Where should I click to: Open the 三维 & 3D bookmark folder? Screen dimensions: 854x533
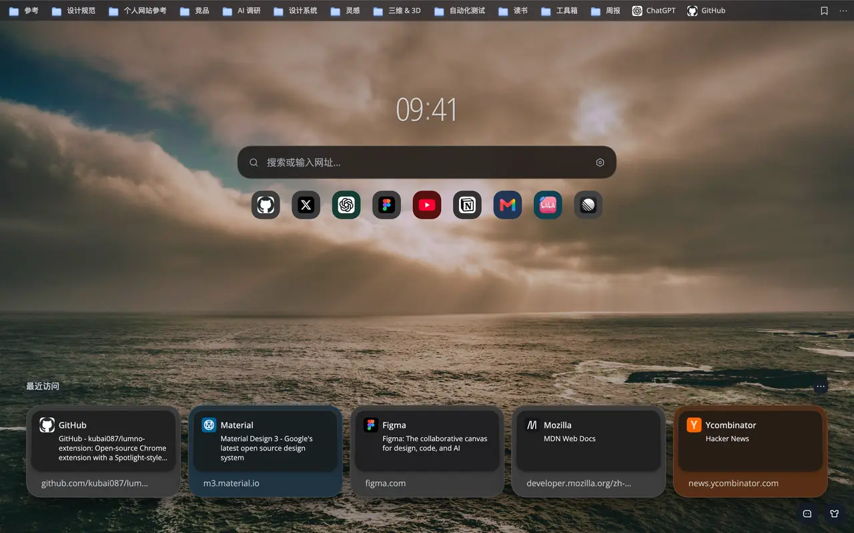397,11
